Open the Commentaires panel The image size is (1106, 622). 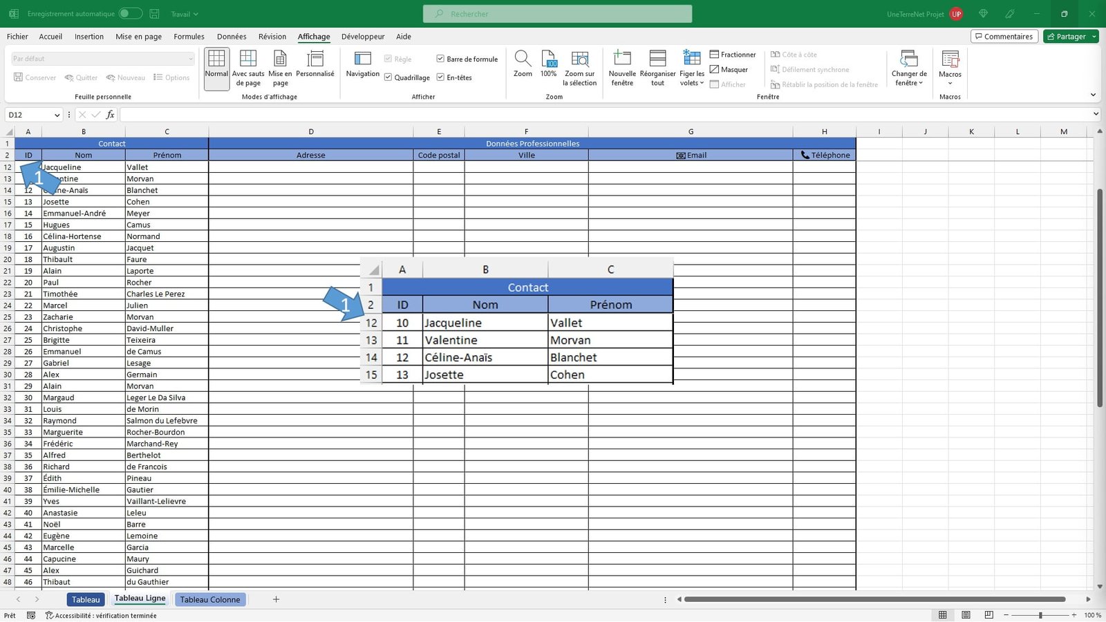(x=1004, y=36)
